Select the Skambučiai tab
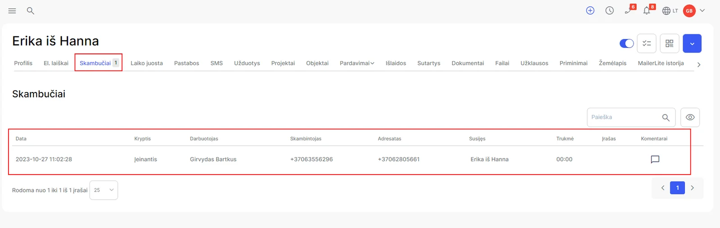Viewport: 720px width, 228px height. point(99,63)
